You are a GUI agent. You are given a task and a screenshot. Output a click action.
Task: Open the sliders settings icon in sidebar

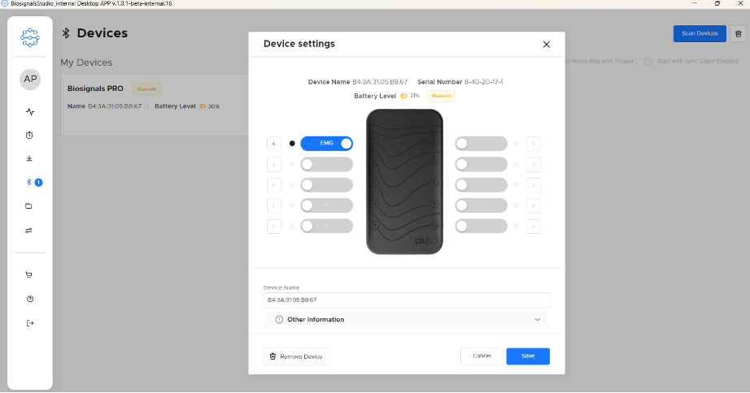[28, 230]
